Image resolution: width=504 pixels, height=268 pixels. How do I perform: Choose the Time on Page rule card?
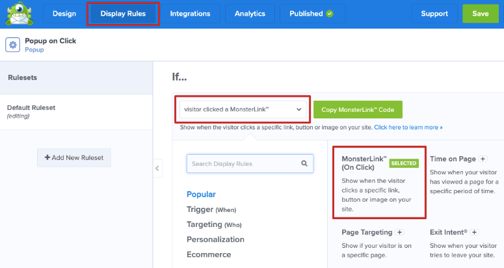click(464, 175)
